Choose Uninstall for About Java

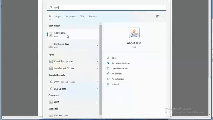coord(115,84)
